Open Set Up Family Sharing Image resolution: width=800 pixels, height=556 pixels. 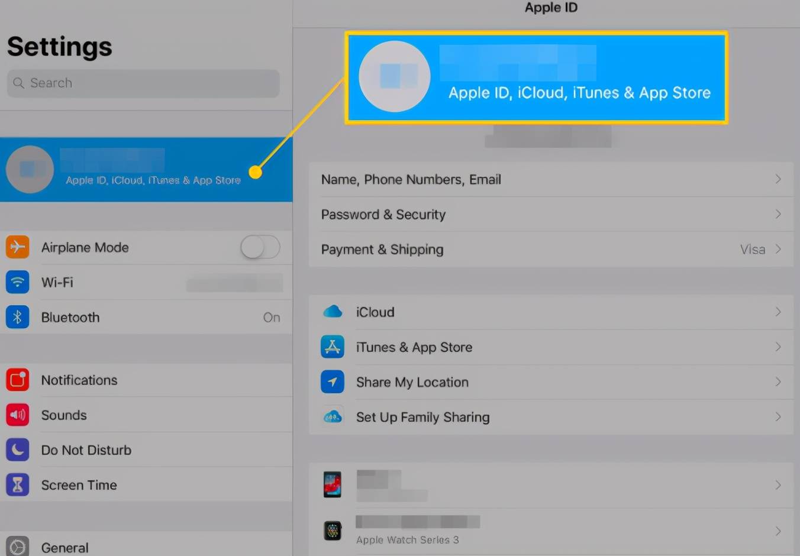551,416
